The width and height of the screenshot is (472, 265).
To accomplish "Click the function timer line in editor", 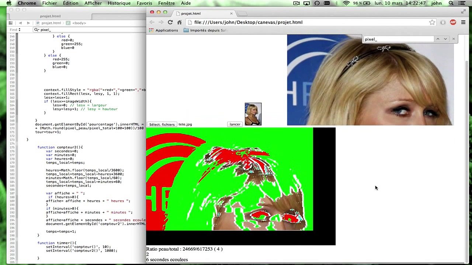I will pos(57,243).
